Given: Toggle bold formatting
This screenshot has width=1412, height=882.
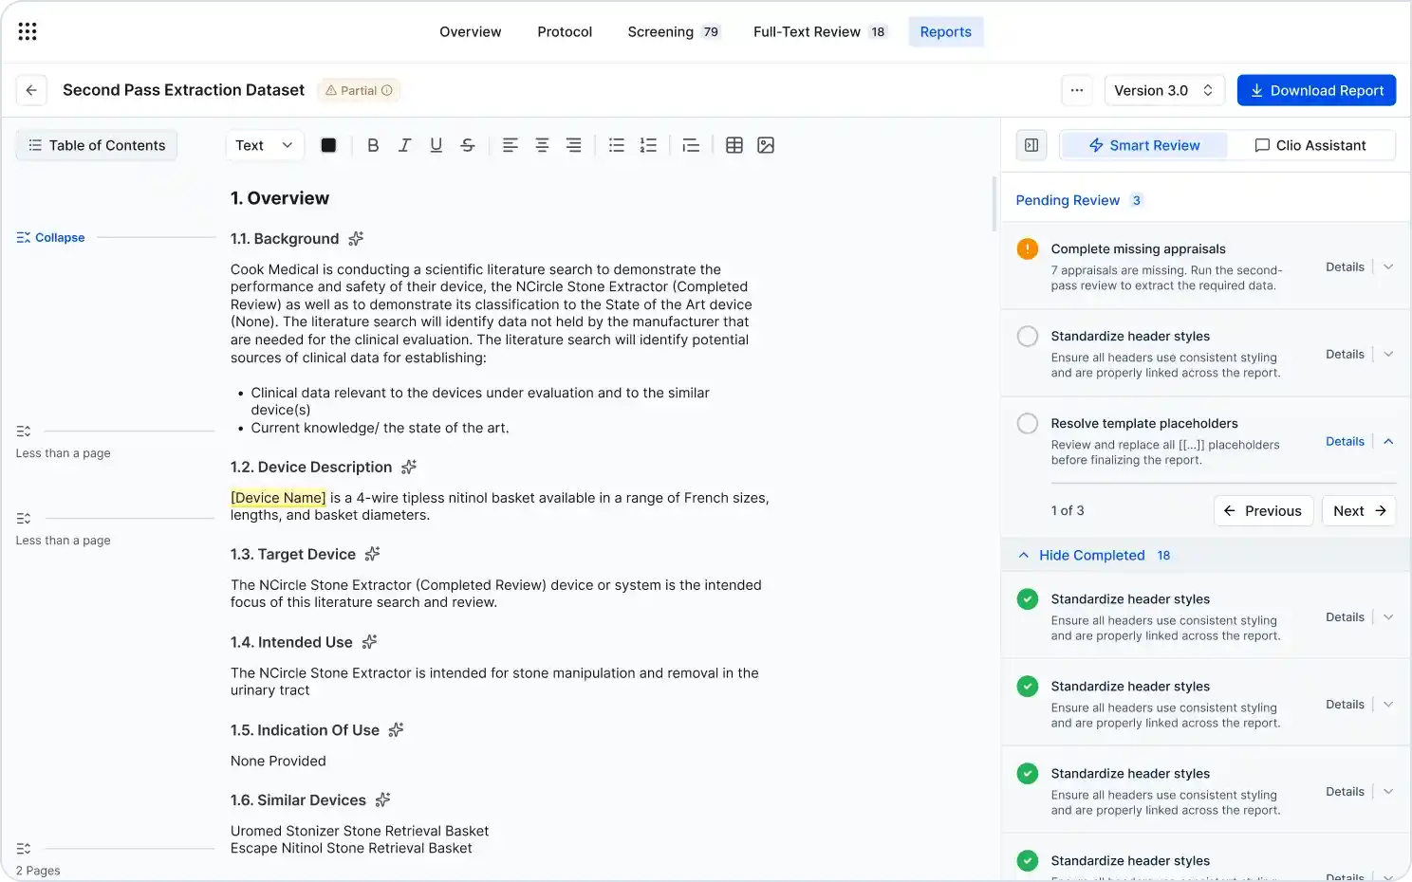Looking at the screenshot, I should (373, 145).
